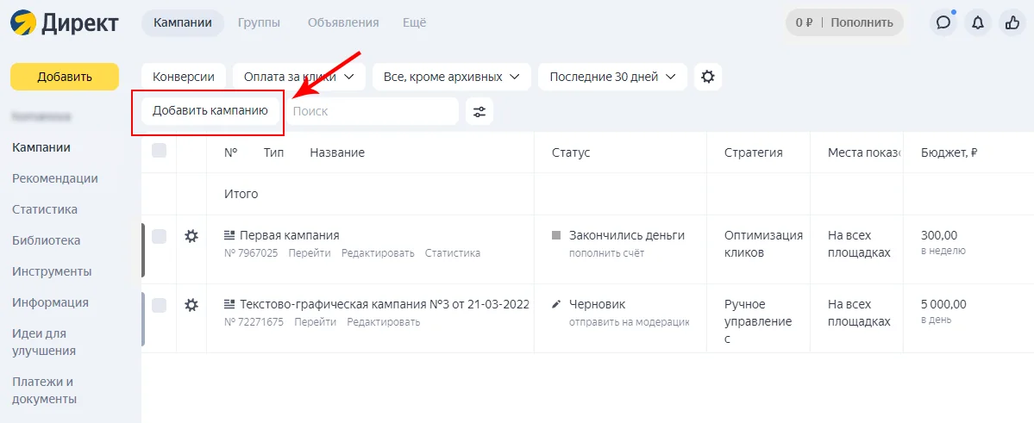
Task: Open table settings gear next to date filter
Action: click(707, 77)
